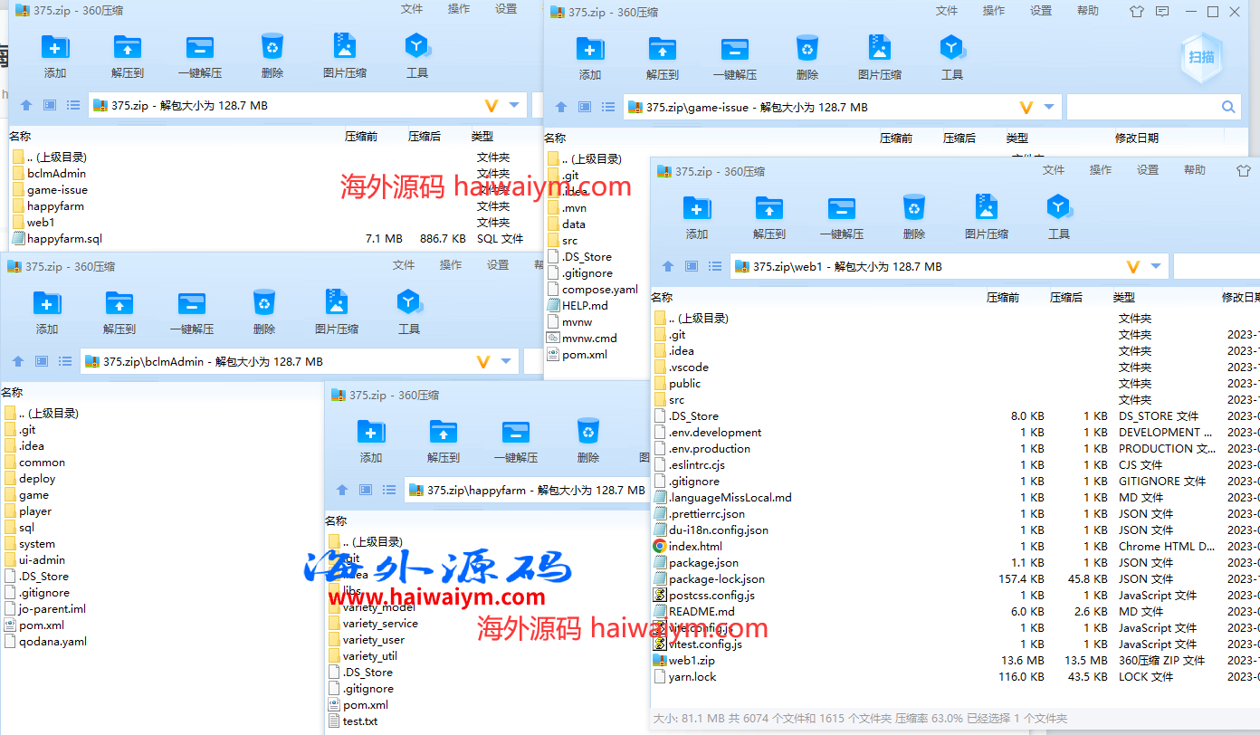Click the blue 扫描 (Scan) hexagon icon
1260x735 pixels.
1201,57
